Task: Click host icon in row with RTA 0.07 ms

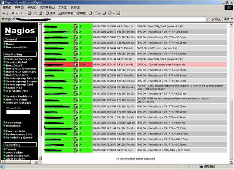Action: pos(76,123)
